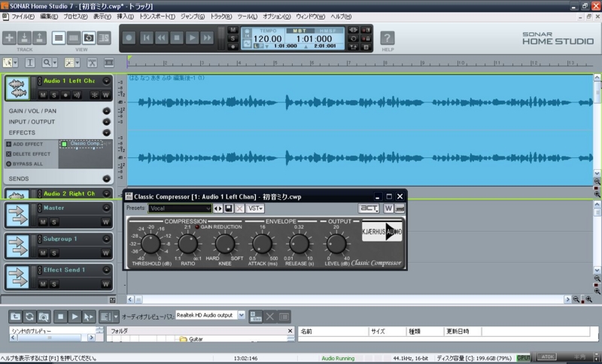Open the Console view icon
Image resolution: width=602 pixels, height=364 pixels.
[104, 38]
